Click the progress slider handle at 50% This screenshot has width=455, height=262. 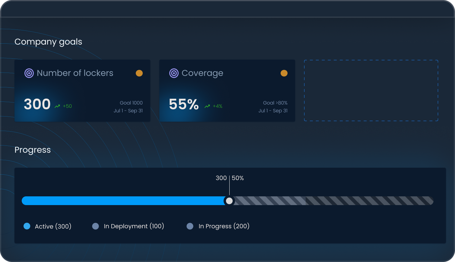[x=229, y=201]
